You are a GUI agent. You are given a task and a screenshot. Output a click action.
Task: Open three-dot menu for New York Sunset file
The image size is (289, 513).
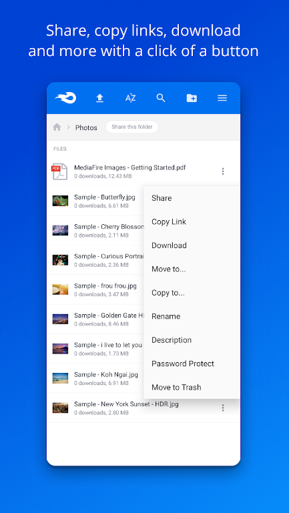223,408
